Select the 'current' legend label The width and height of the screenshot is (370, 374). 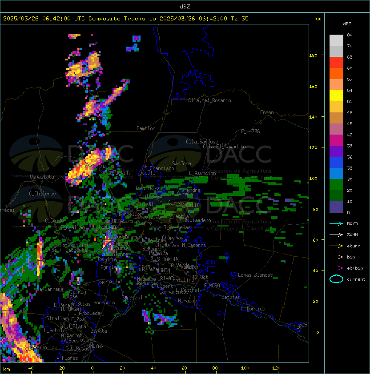[x=356, y=279]
